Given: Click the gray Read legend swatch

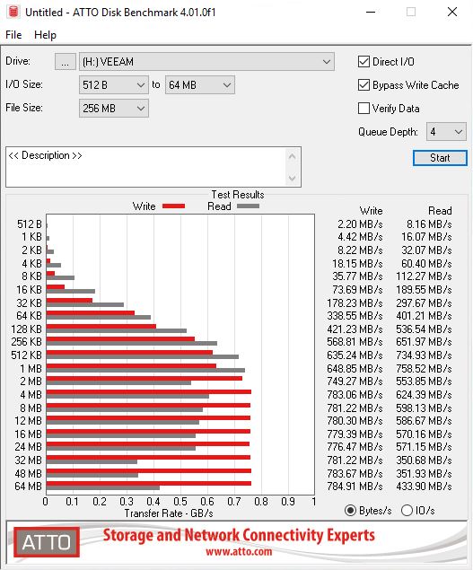Looking at the screenshot, I should pos(248,206).
